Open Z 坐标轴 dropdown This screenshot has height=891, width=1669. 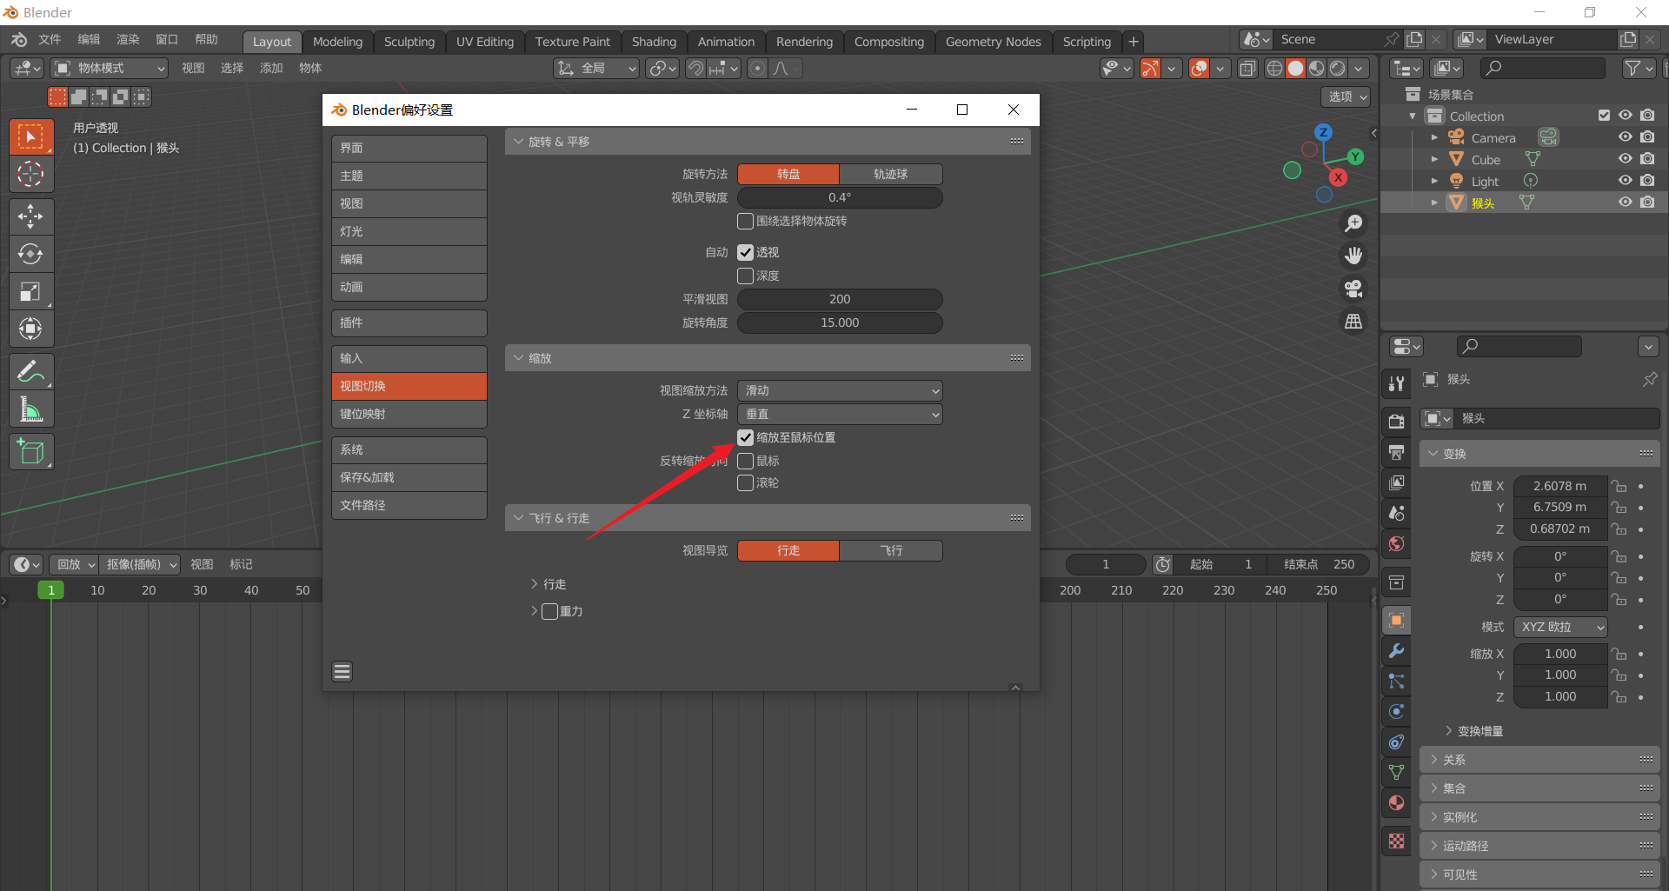click(x=840, y=414)
